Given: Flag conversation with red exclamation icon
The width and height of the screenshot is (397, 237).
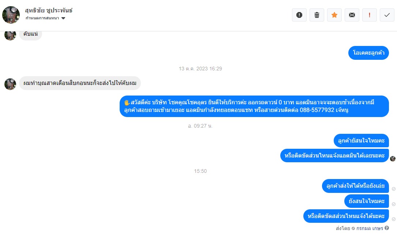Looking at the screenshot, I should (x=370, y=15).
